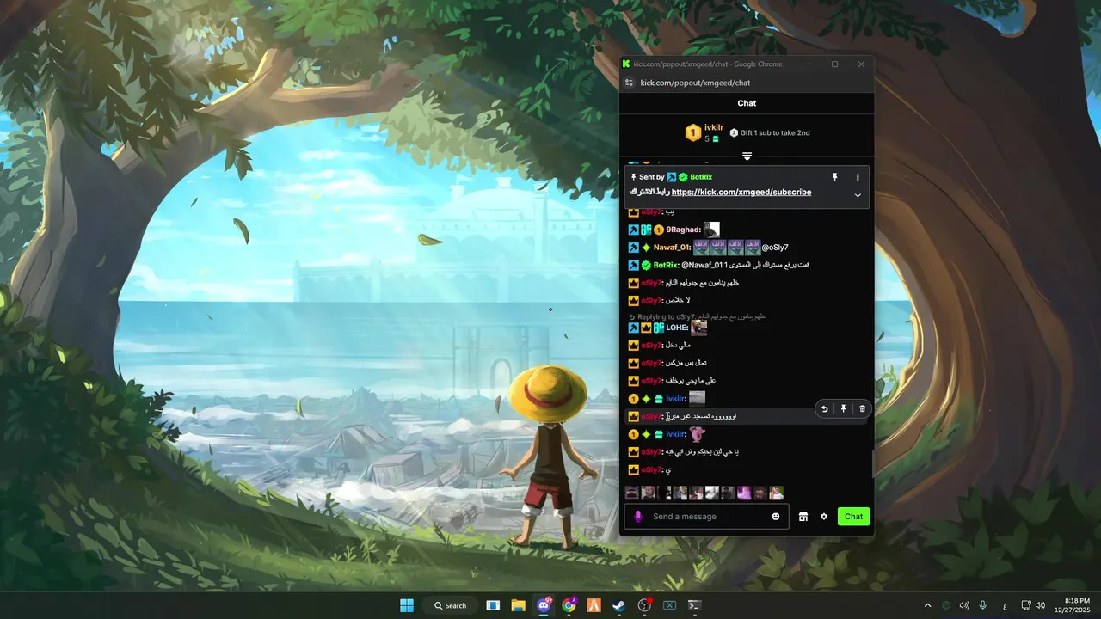The width and height of the screenshot is (1101, 619).
Task: Open the kick.com/xmgeed/subscribe link
Action: 741,193
